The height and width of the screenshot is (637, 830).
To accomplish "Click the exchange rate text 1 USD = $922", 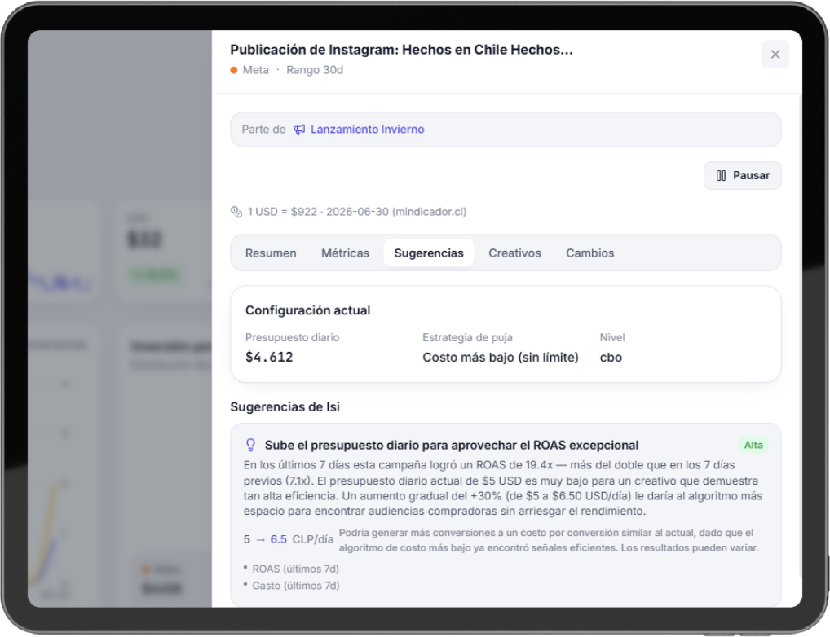I will tap(282, 212).
